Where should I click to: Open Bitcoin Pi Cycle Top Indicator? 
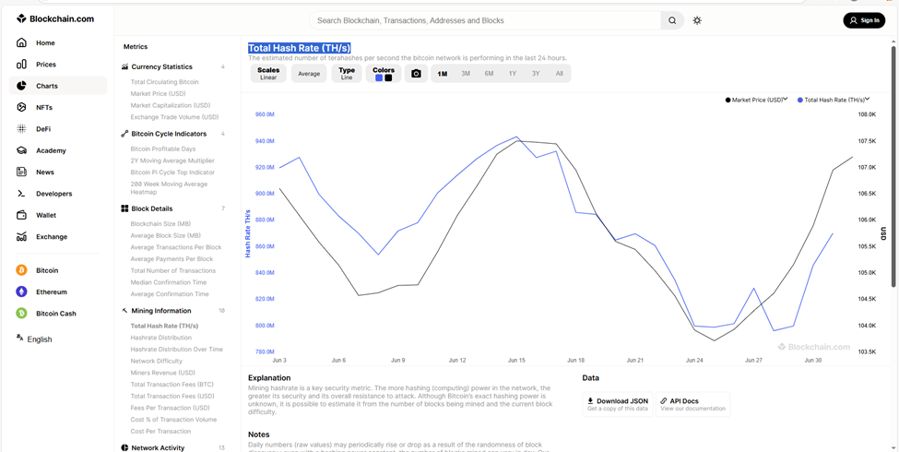click(172, 172)
